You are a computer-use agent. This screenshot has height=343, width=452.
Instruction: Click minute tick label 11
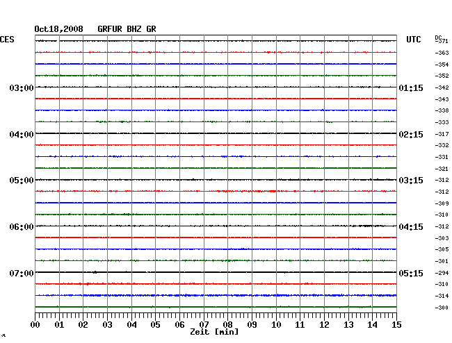[300, 325]
